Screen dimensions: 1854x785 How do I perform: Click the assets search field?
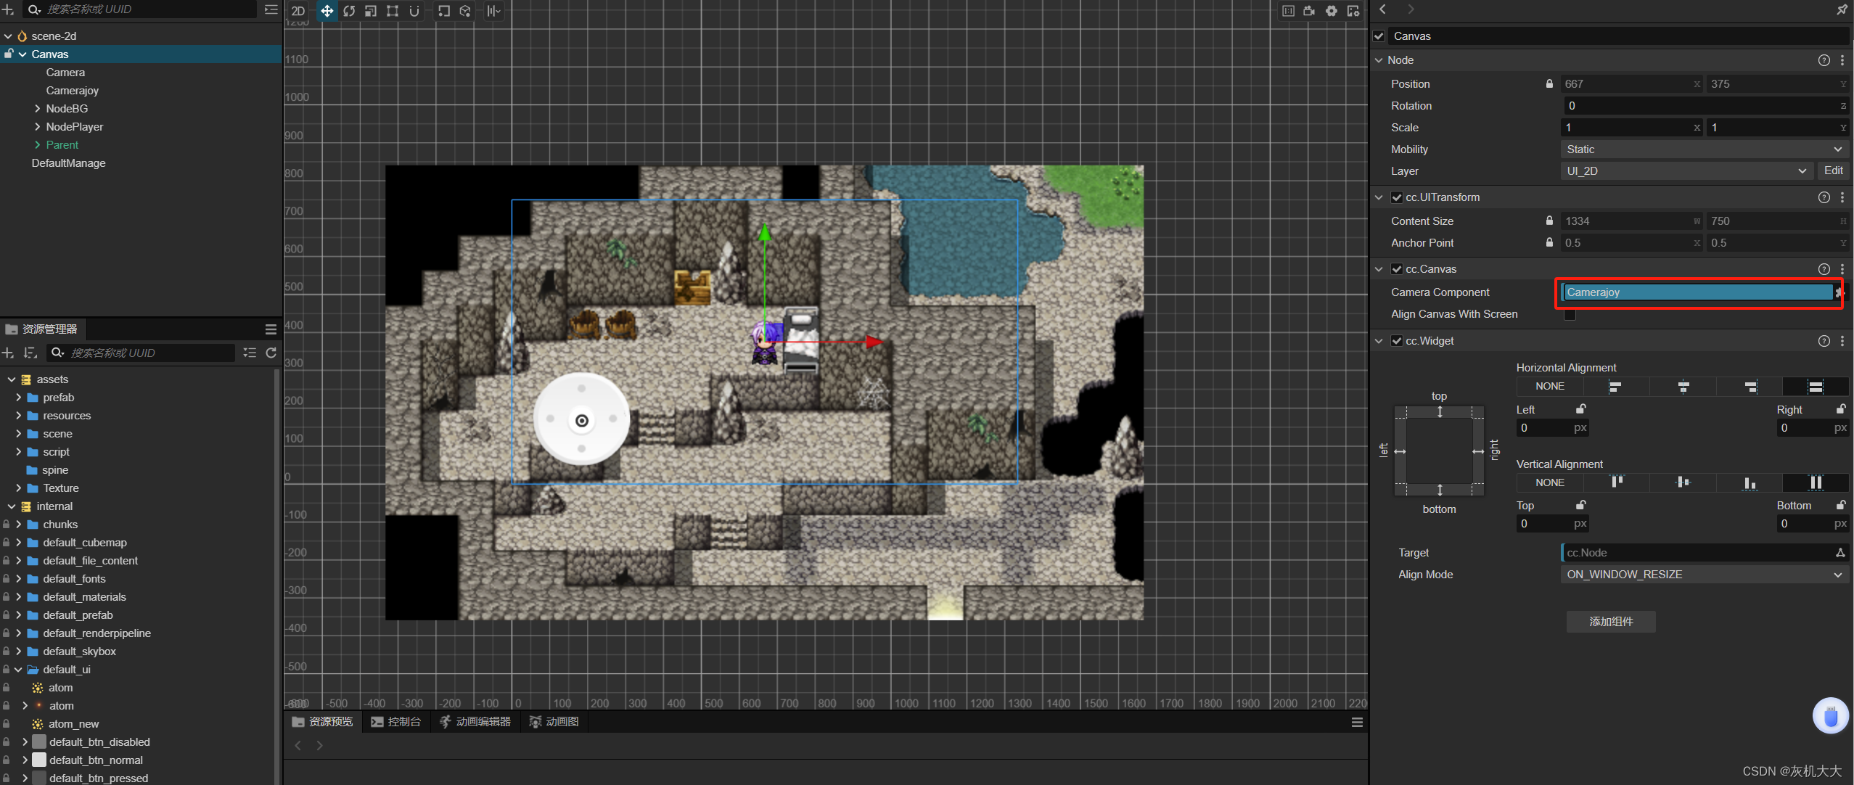click(141, 353)
